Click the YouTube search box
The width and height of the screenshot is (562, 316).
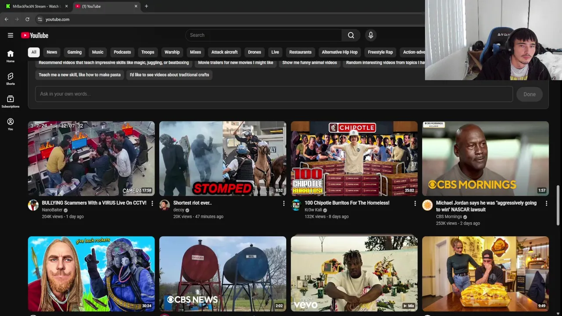tap(263, 35)
